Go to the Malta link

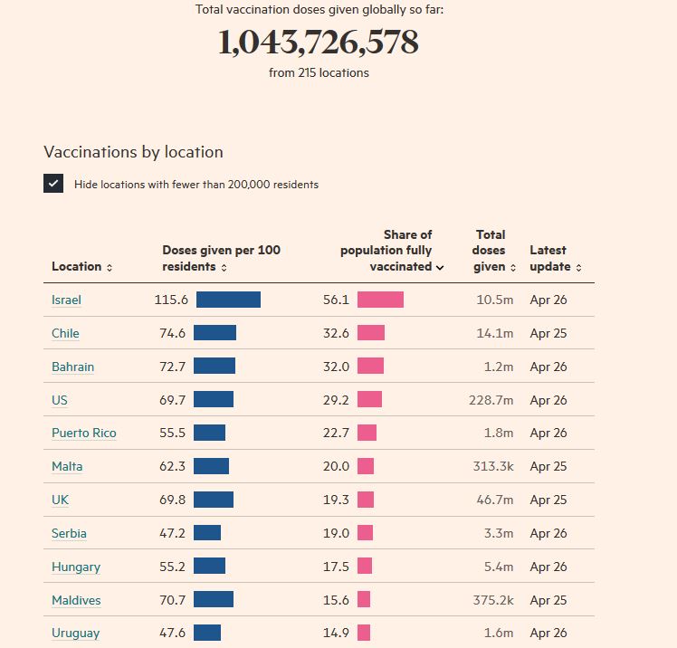(x=67, y=467)
